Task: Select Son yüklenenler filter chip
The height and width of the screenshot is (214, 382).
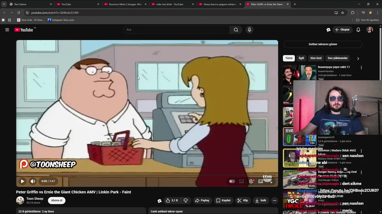Action: point(338,58)
